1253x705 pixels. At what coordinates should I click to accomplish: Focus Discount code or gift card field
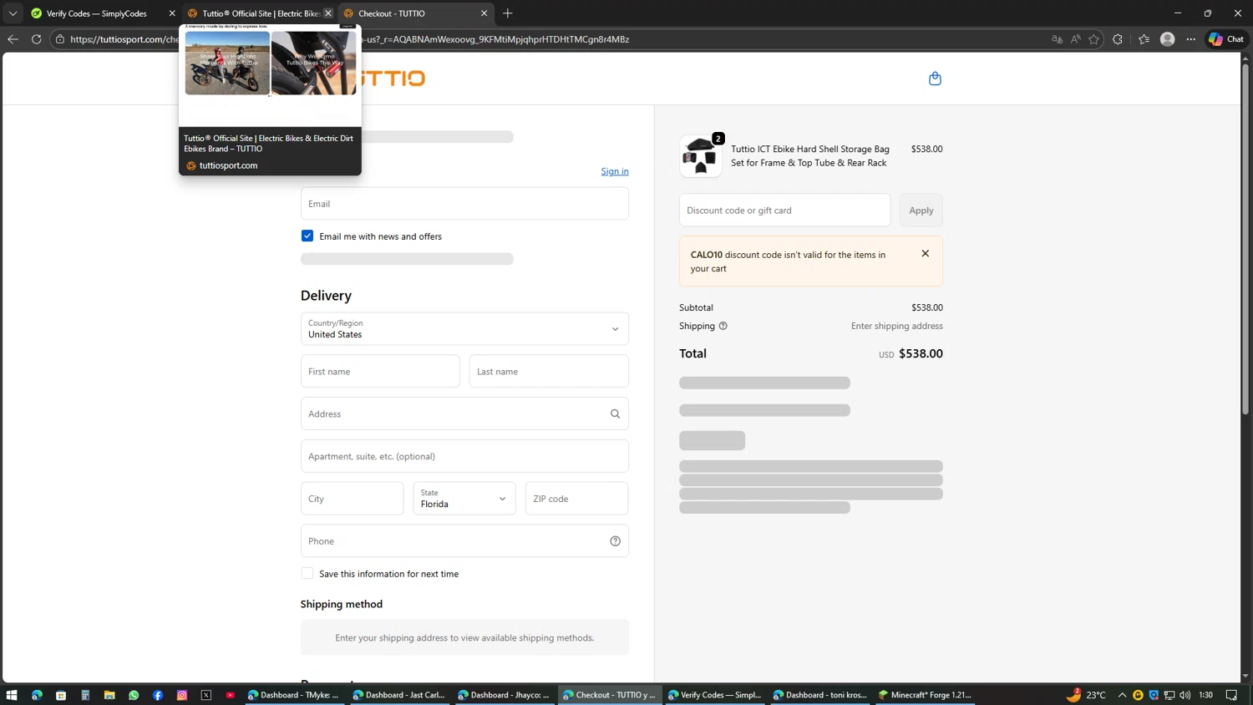click(x=784, y=210)
